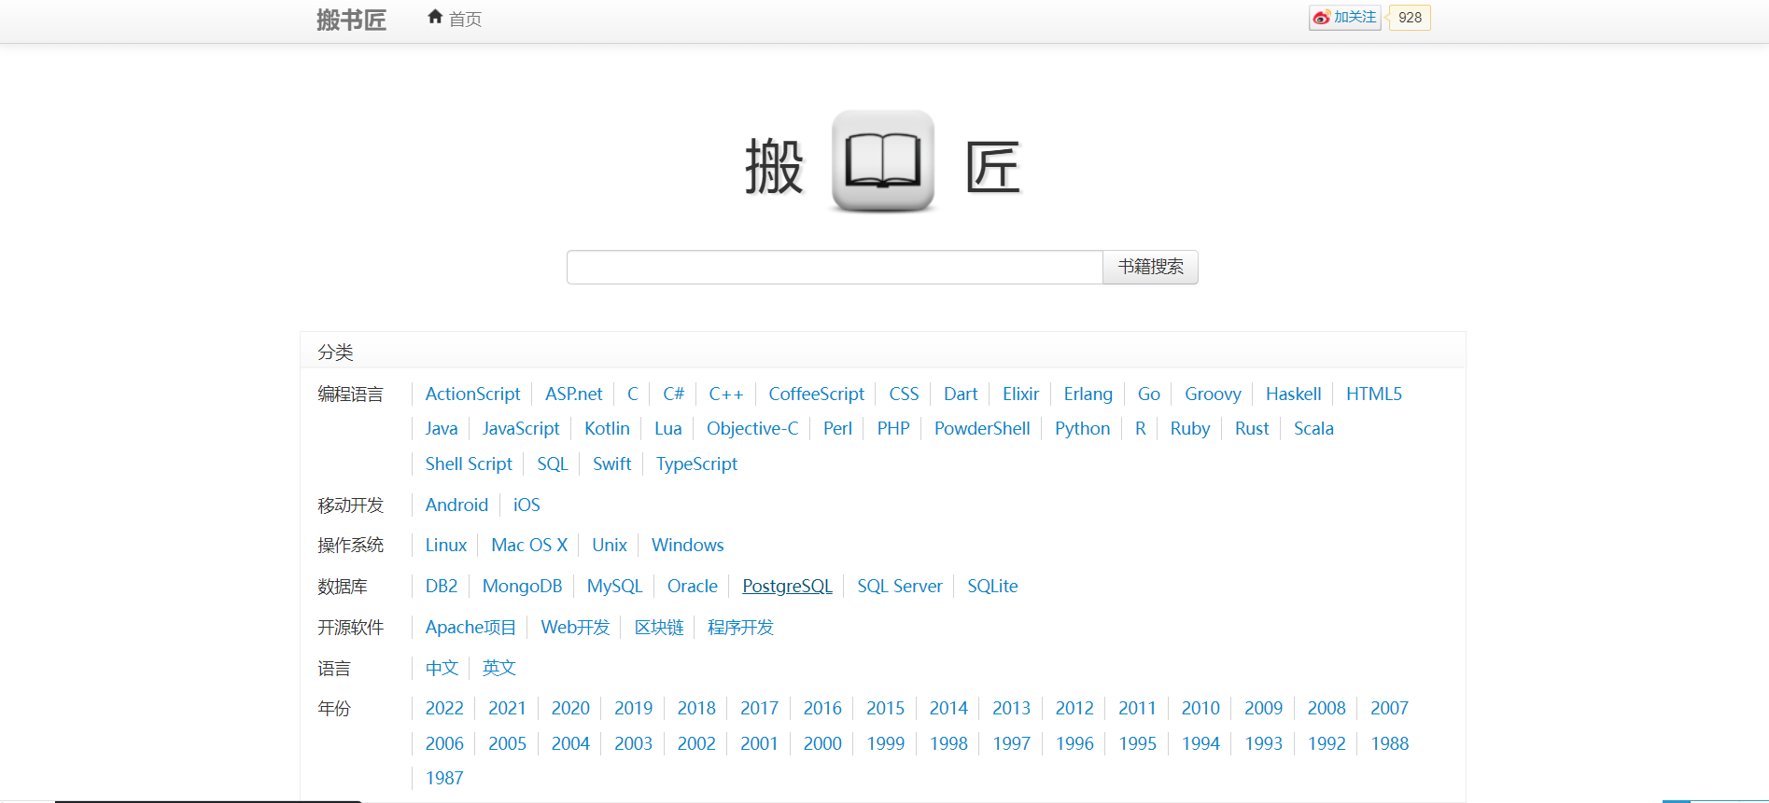
Task: Open the Python category
Action: 1082,429
